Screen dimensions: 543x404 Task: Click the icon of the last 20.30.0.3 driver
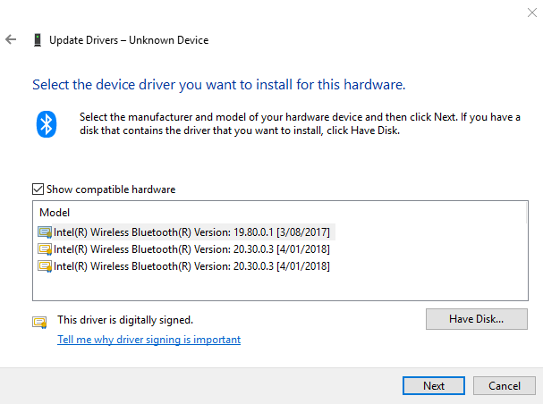click(45, 266)
